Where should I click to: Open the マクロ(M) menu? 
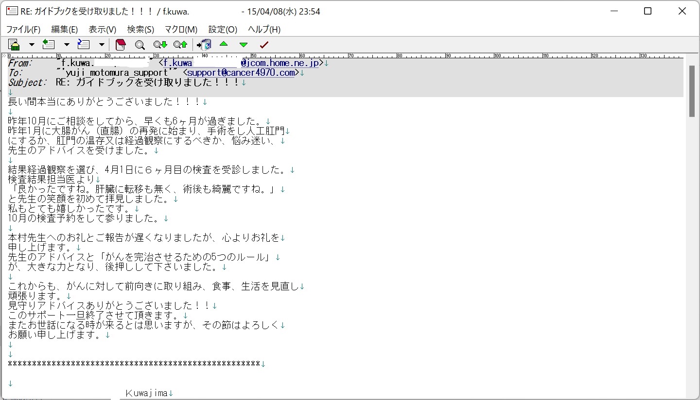tap(181, 30)
